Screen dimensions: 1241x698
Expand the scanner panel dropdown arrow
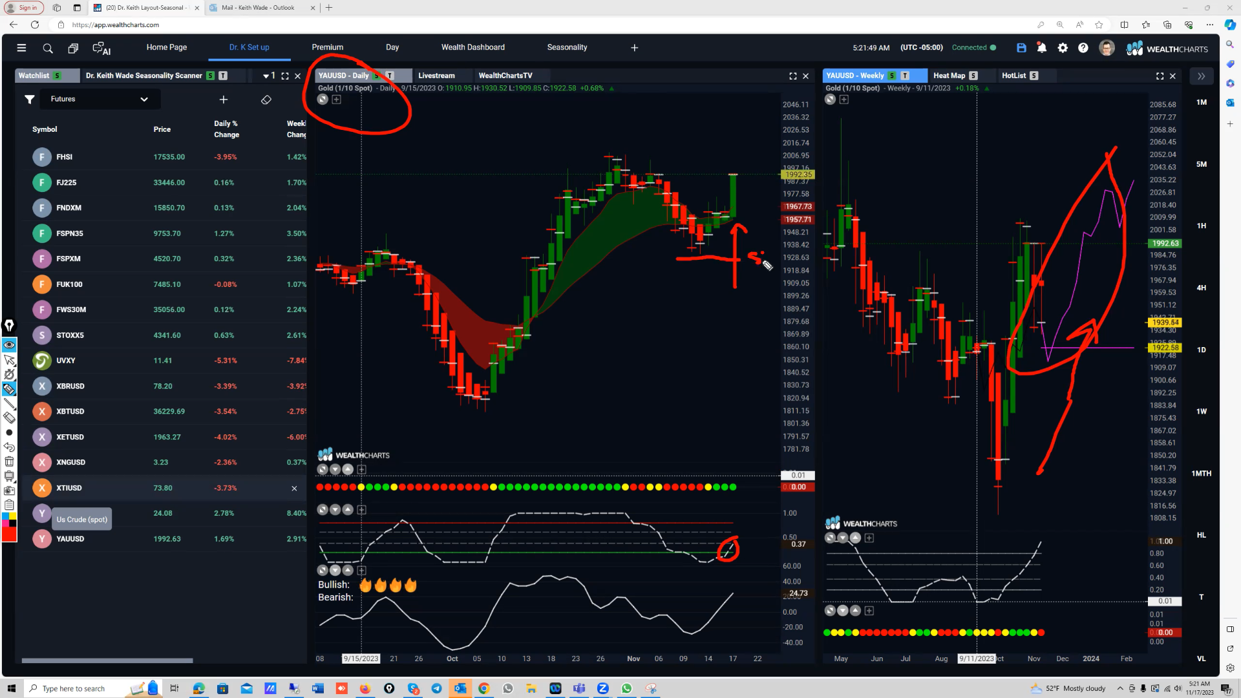coord(266,76)
